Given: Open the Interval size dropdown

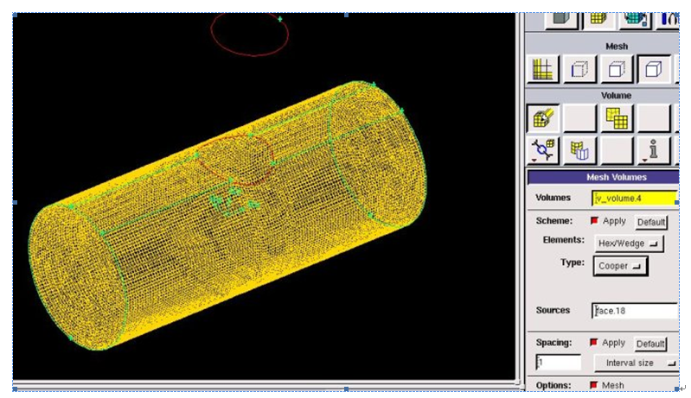Looking at the screenshot, I should [636, 363].
